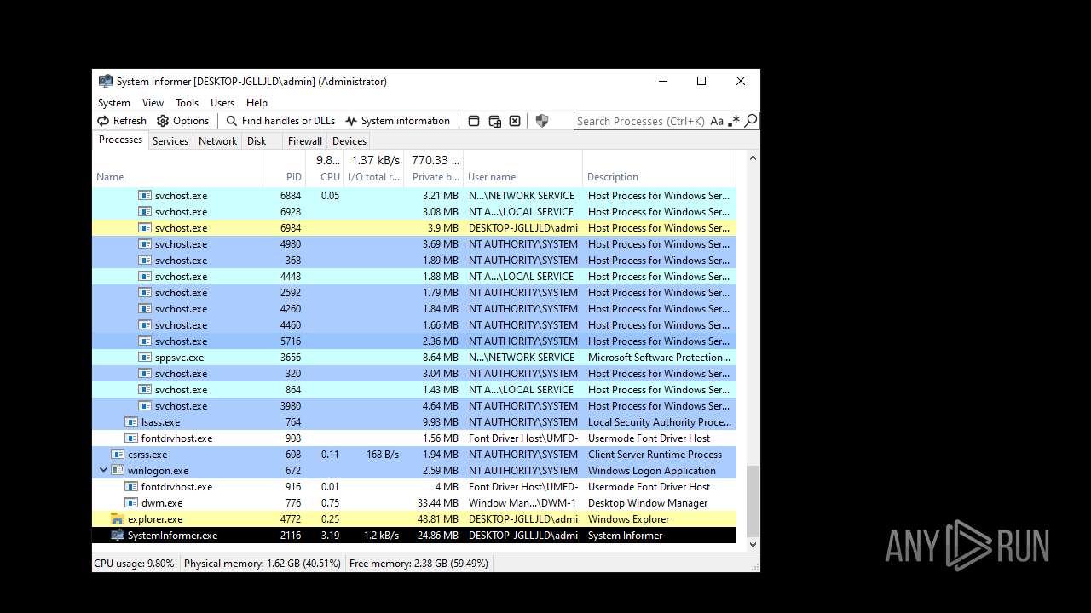
Task: Sort by the Name column header
Action: click(177, 169)
